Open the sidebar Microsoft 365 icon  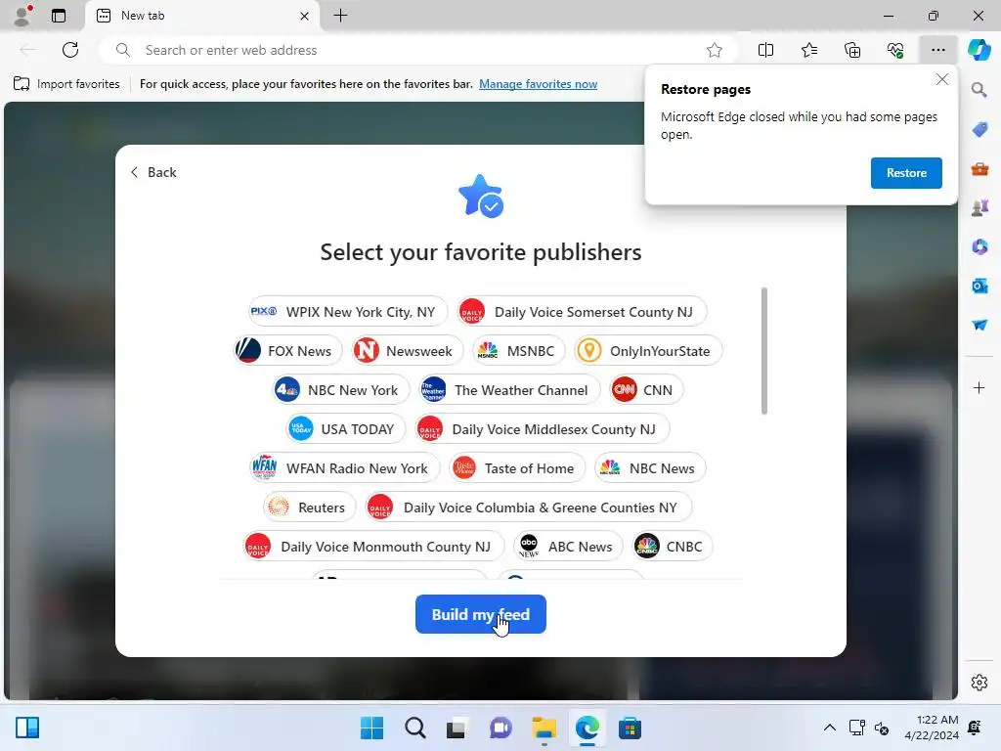point(979,246)
